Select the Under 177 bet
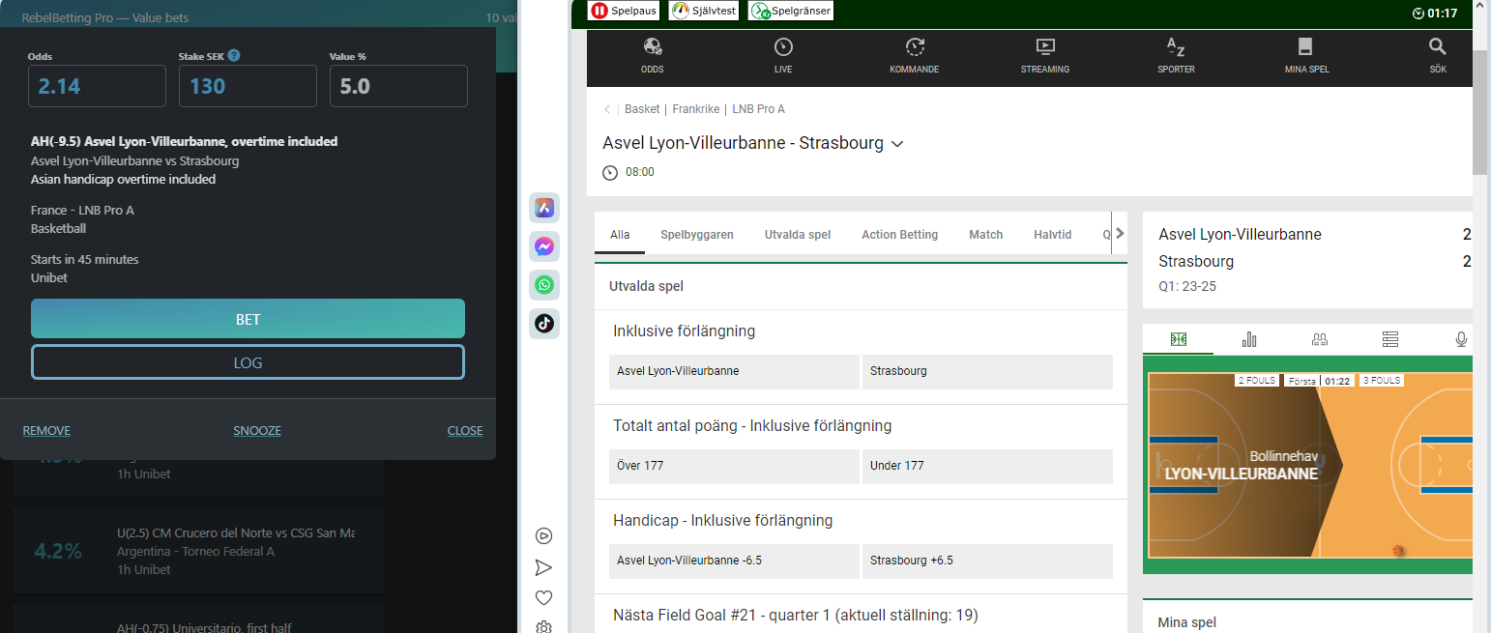The height and width of the screenshot is (633, 1491). [987, 466]
